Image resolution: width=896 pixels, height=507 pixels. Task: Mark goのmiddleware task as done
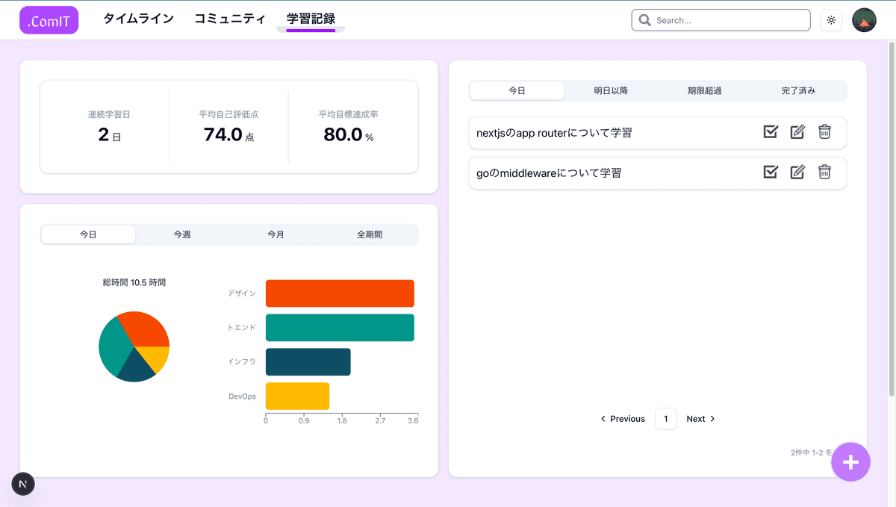[771, 172]
